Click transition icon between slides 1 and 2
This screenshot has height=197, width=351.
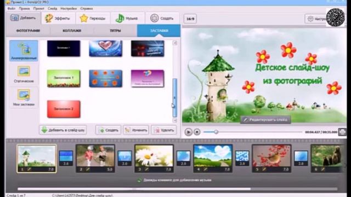click(x=66, y=158)
